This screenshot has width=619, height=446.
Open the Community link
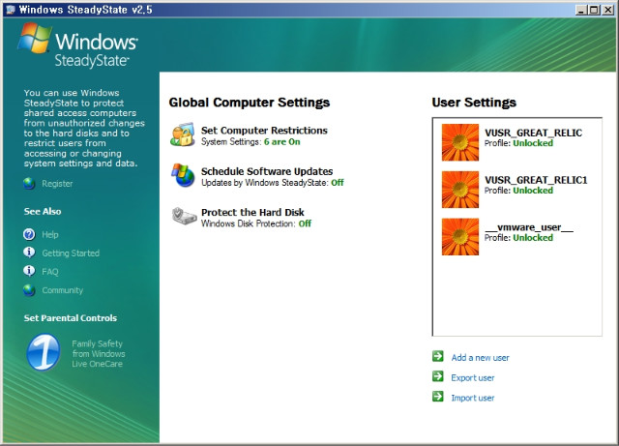[x=62, y=290]
